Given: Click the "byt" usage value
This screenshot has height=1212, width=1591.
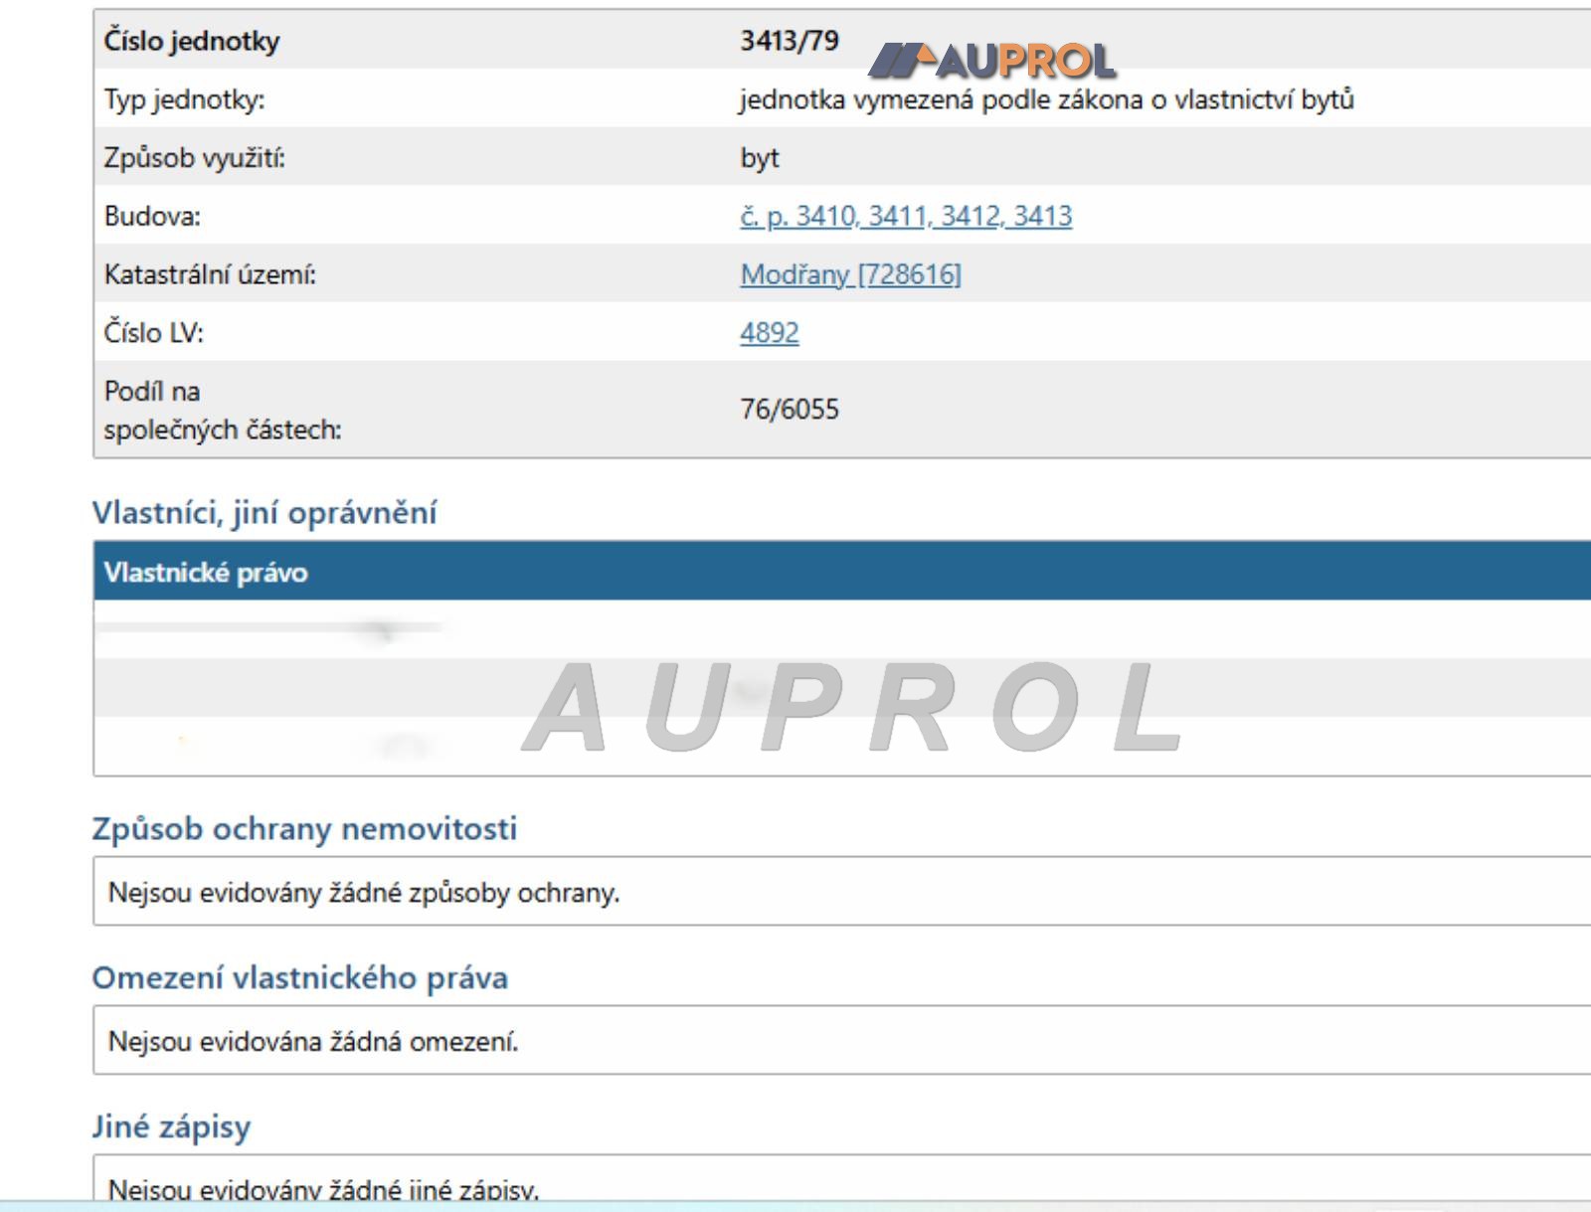Looking at the screenshot, I should tap(759, 158).
